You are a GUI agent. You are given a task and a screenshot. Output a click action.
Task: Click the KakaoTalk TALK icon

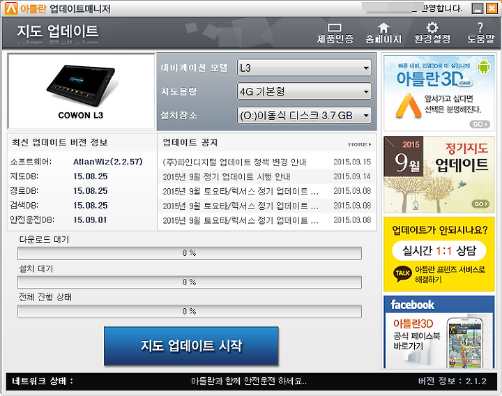click(402, 274)
